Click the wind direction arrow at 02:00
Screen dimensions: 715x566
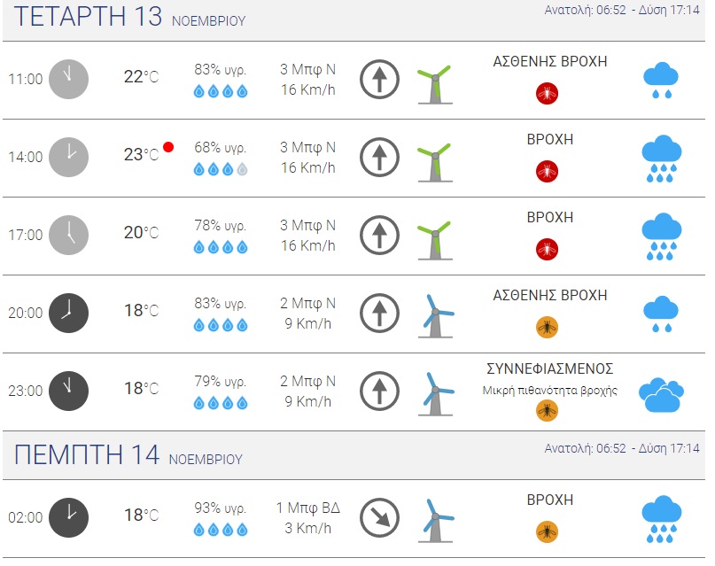coord(379,517)
